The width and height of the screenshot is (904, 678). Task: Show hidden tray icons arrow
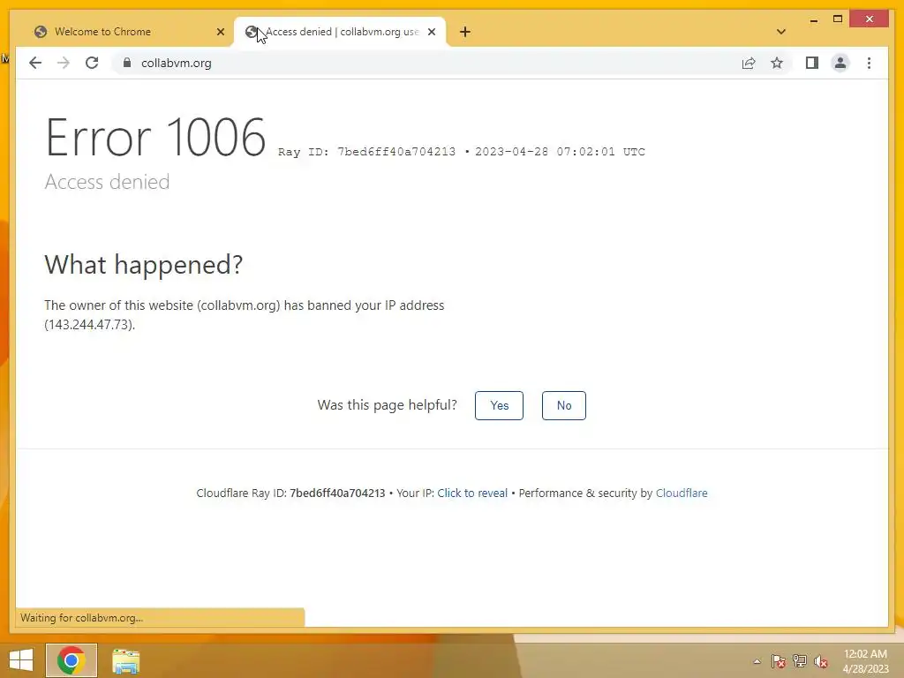757,661
